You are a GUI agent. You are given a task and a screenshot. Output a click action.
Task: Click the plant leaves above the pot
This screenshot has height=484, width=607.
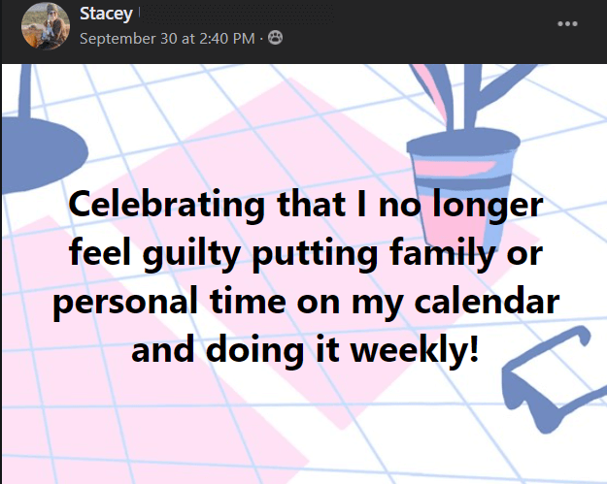pos(468,97)
